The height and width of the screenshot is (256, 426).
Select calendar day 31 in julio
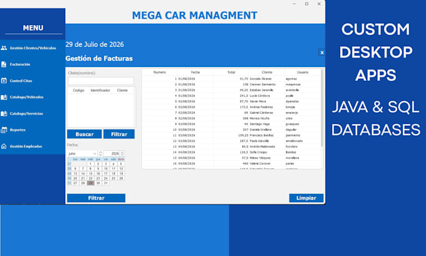coord(106,183)
